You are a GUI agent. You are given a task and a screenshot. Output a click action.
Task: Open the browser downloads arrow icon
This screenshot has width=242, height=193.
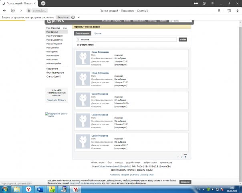(x=238, y=11)
